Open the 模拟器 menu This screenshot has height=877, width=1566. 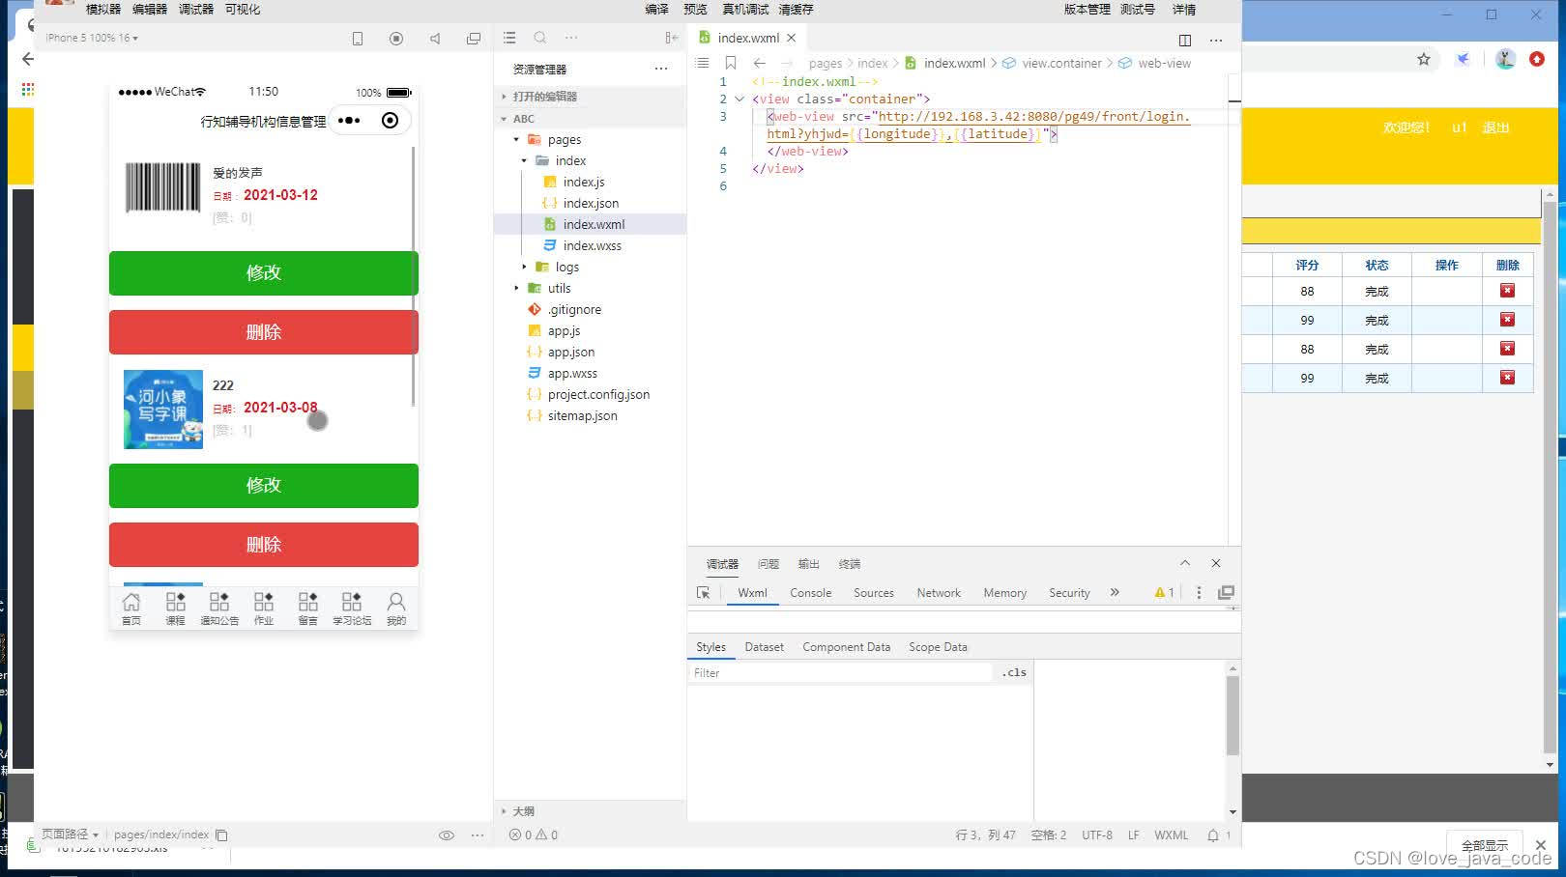103,10
